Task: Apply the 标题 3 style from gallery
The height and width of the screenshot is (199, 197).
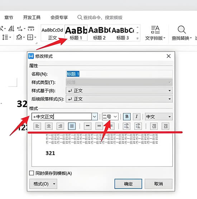Action: point(123,33)
